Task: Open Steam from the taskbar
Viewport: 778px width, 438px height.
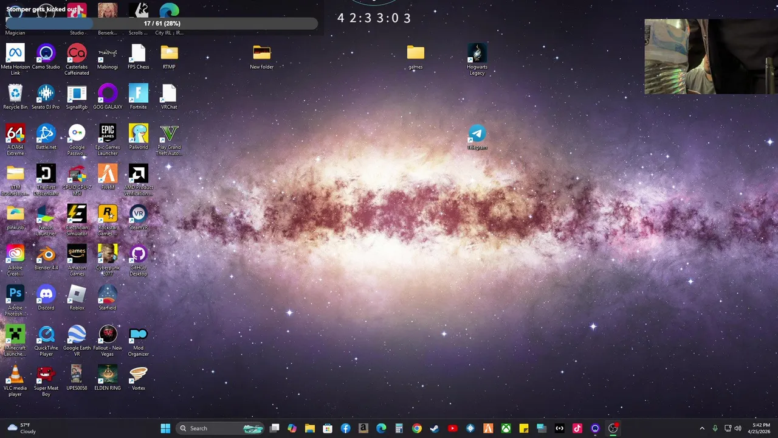Action: 435,428
